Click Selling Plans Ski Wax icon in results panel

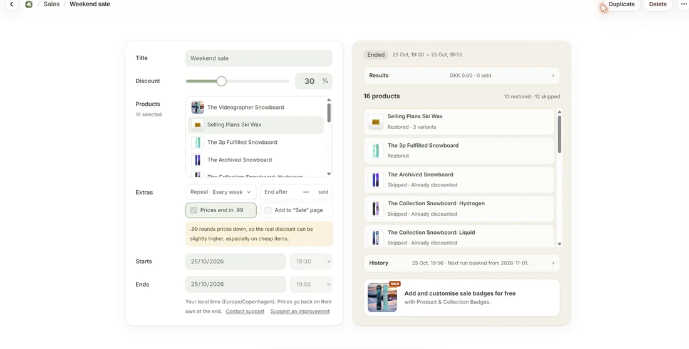[x=376, y=121]
